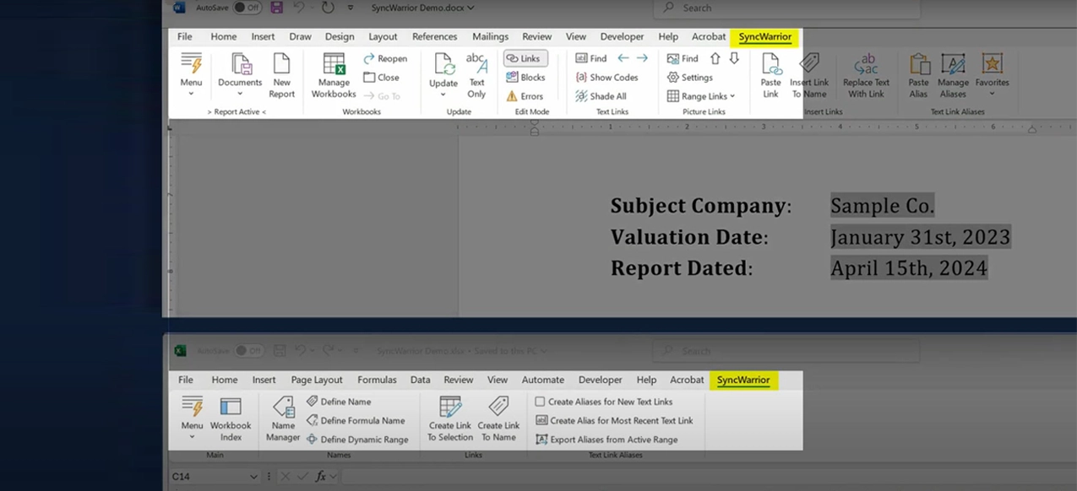This screenshot has height=491, width=1077.
Task: Click 'April 15th, 2024' linked text
Action: tap(908, 267)
